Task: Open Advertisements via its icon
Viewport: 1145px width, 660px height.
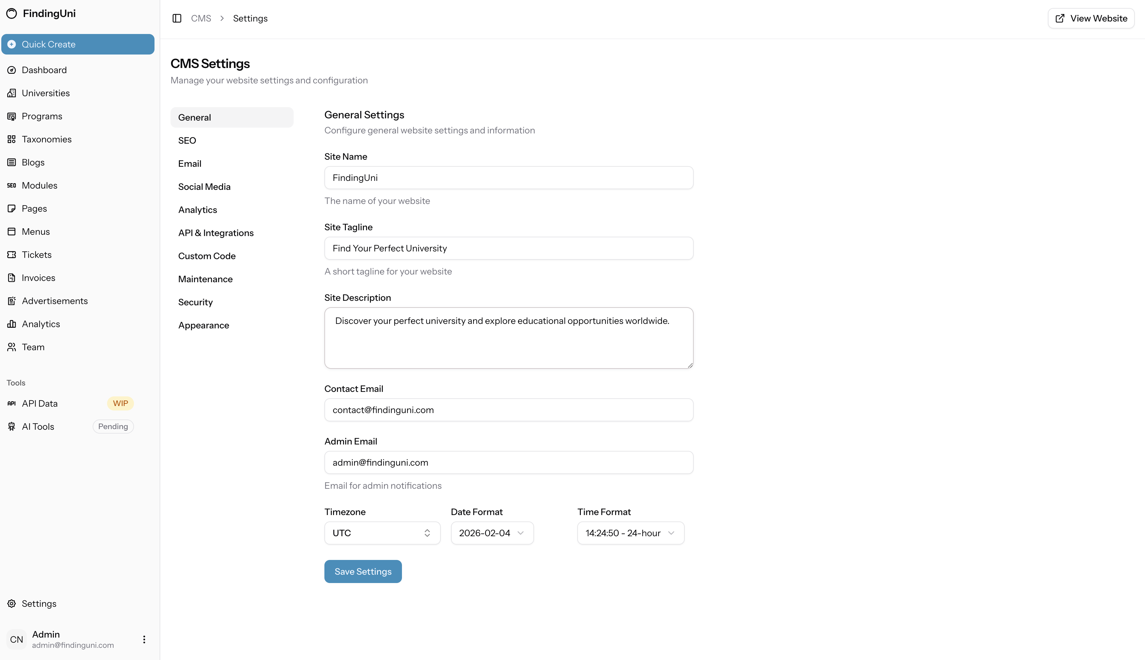Action: (x=12, y=300)
